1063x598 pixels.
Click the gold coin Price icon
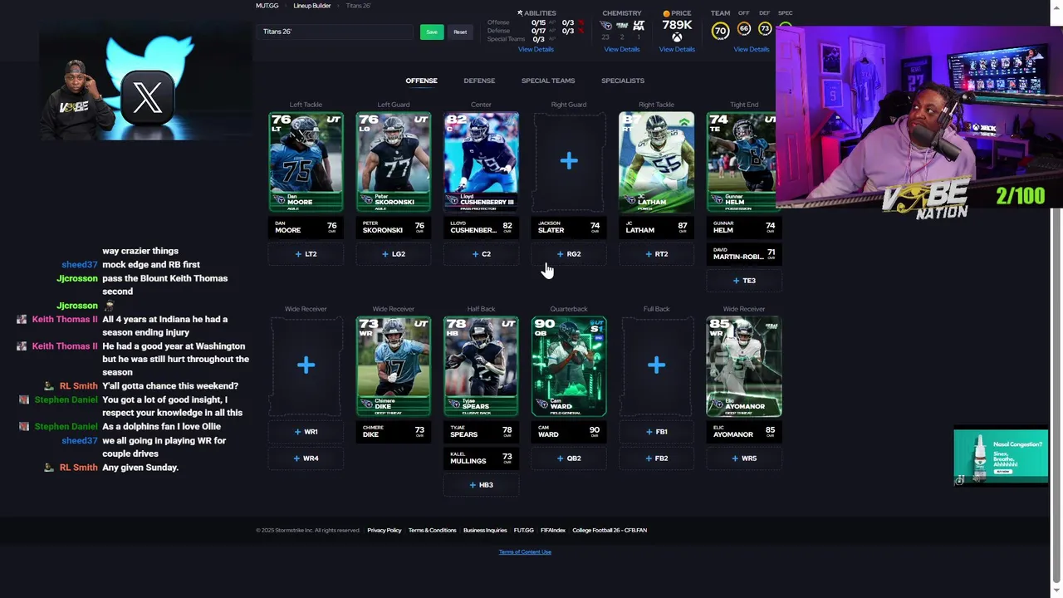pos(666,13)
